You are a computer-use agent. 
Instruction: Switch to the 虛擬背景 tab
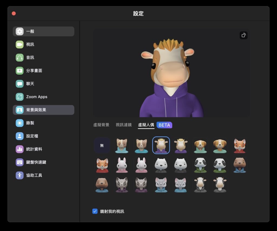(101, 125)
